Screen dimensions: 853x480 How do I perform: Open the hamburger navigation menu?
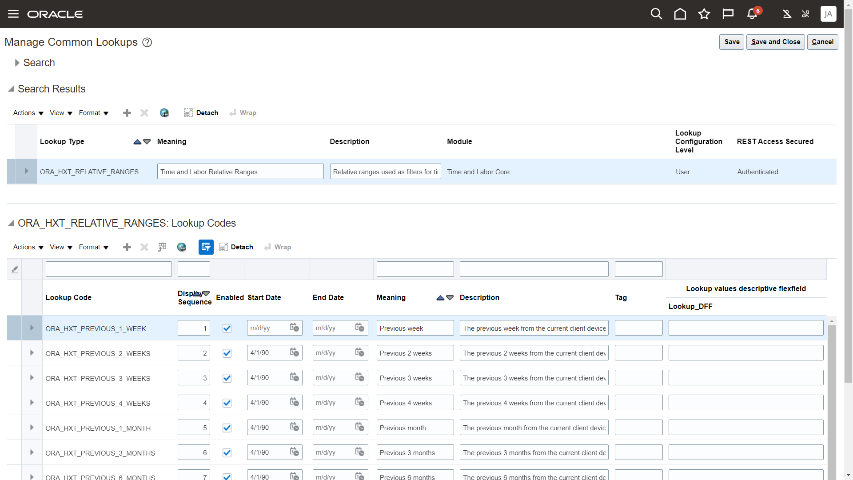click(x=13, y=14)
